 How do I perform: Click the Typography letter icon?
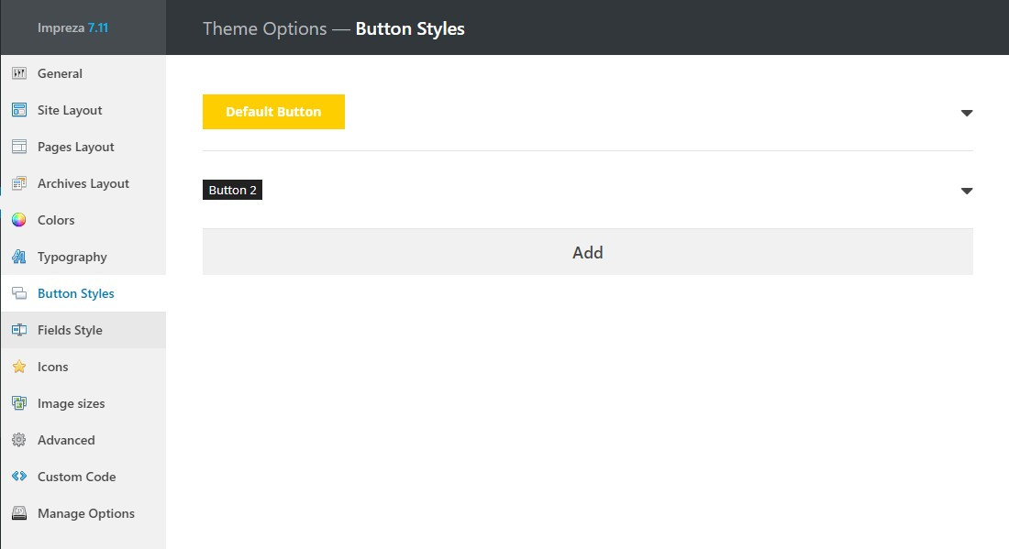click(x=19, y=257)
